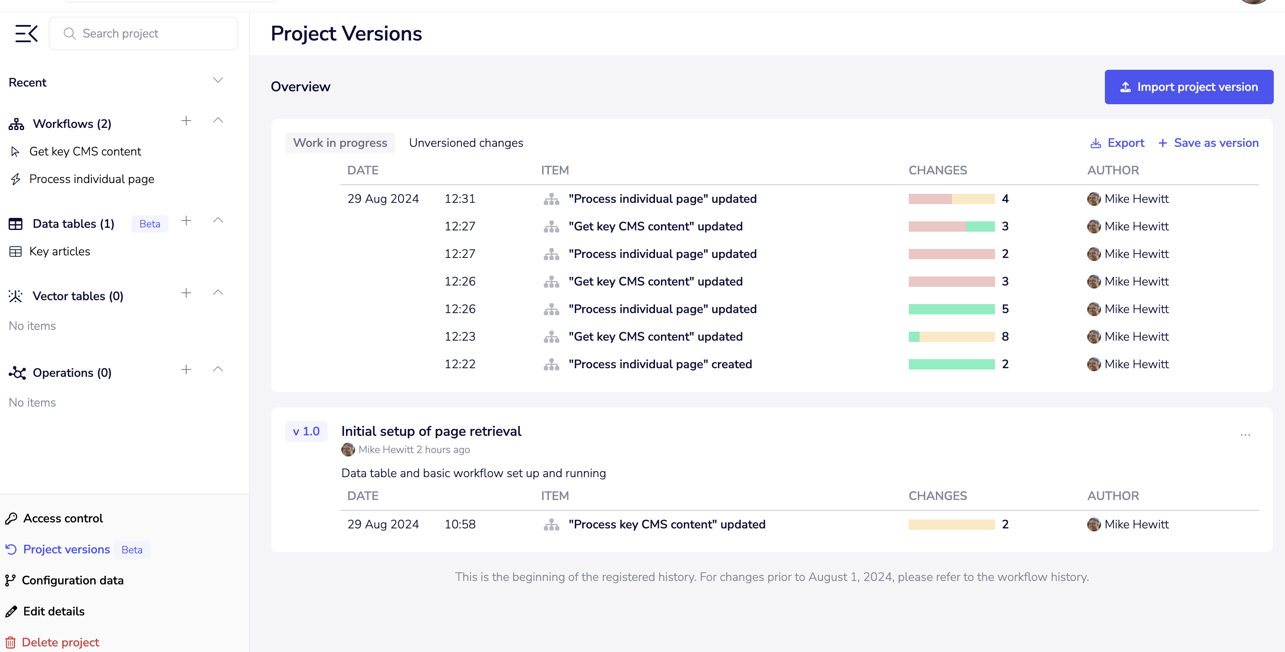Click the sidebar collapse icon at top left
1285x652 pixels.
[x=25, y=34]
